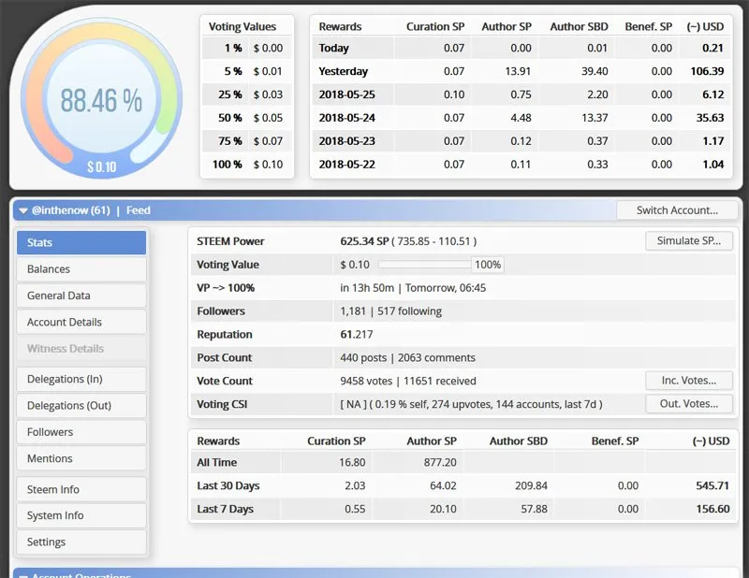
Task: Select the 5 % voting value row
Action: (246, 72)
